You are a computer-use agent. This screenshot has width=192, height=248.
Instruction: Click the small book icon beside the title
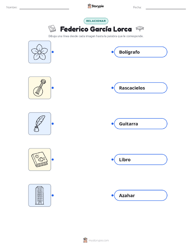[x=52, y=29]
